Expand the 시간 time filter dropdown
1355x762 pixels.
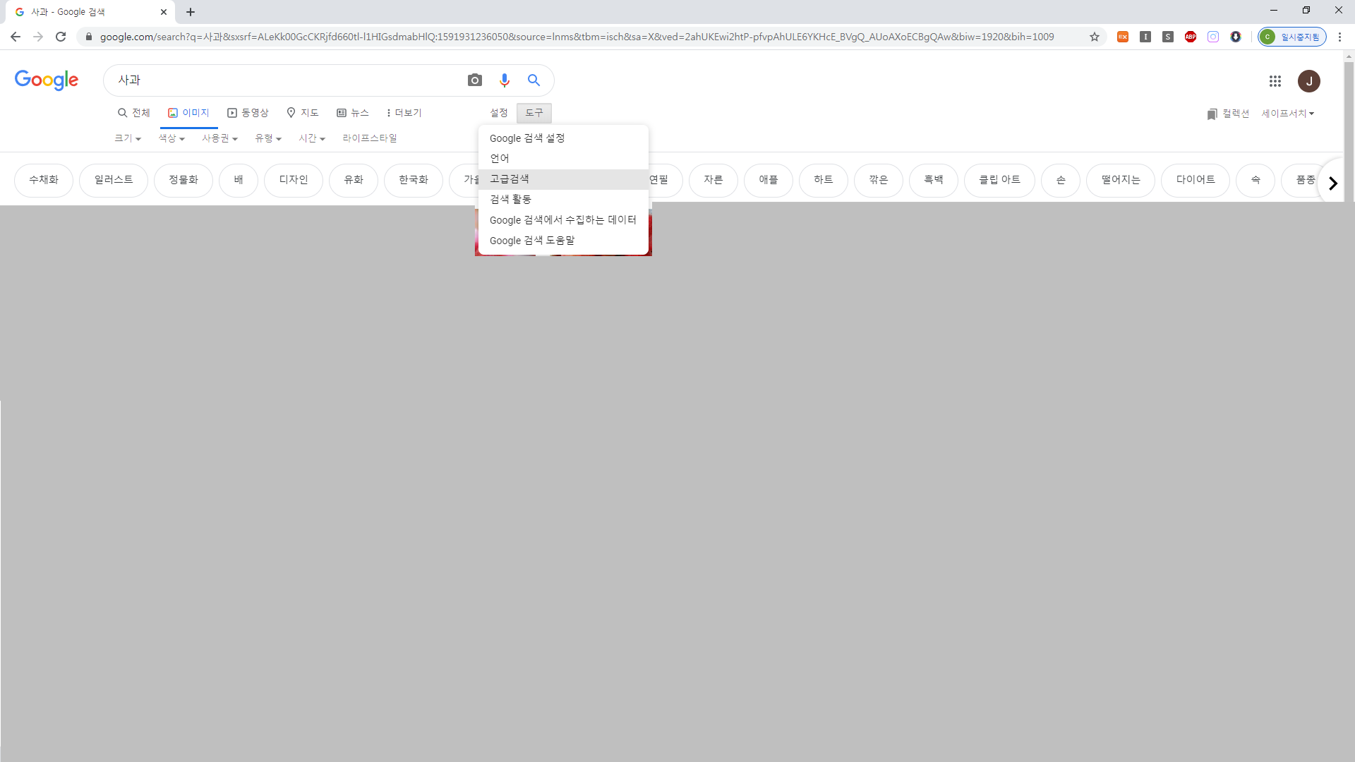point(311,138)
